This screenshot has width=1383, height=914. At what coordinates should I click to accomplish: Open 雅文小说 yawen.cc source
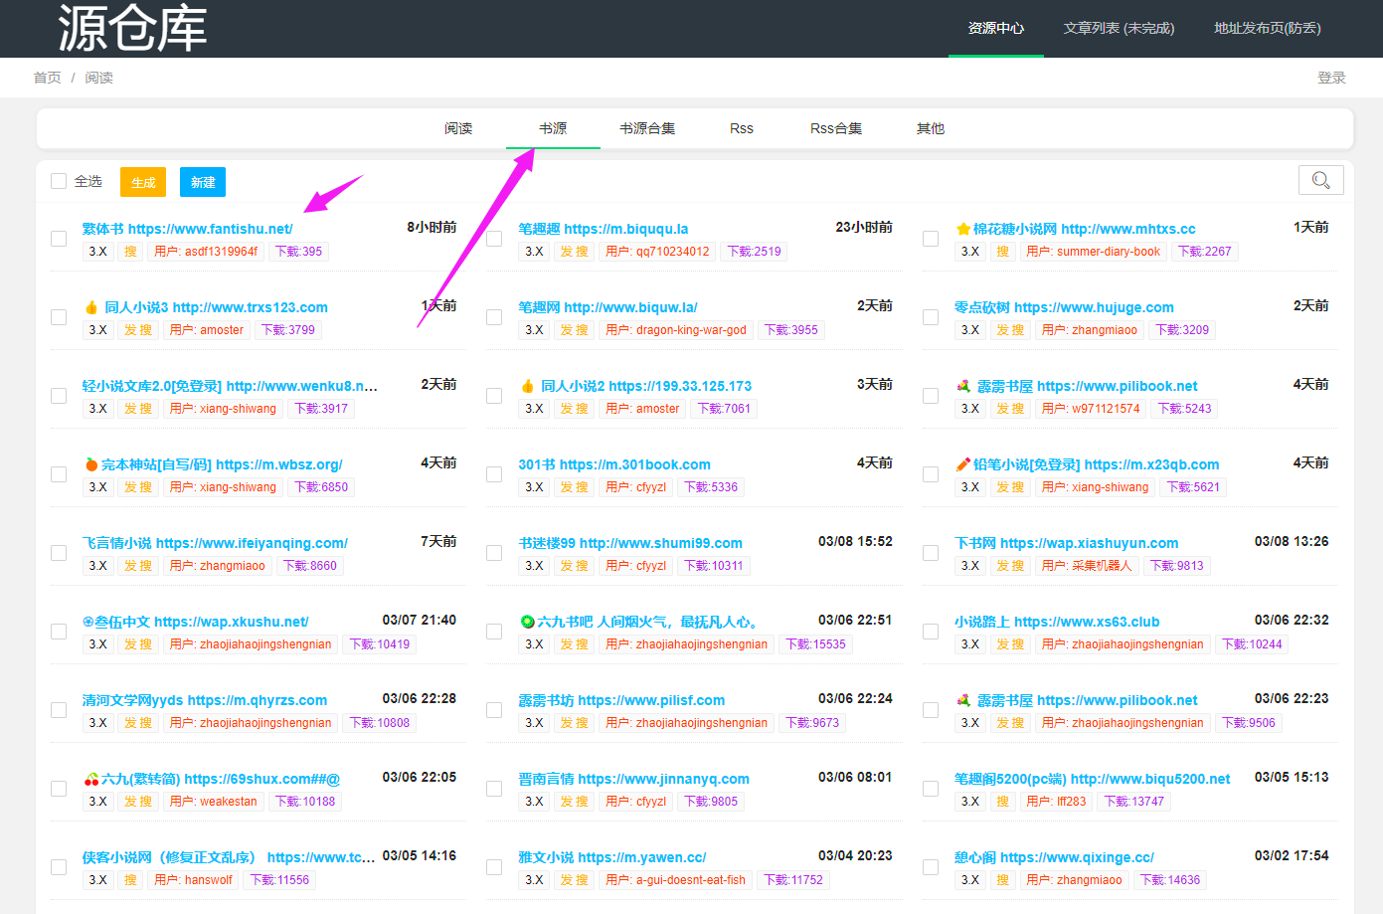(x=611, y=857)
